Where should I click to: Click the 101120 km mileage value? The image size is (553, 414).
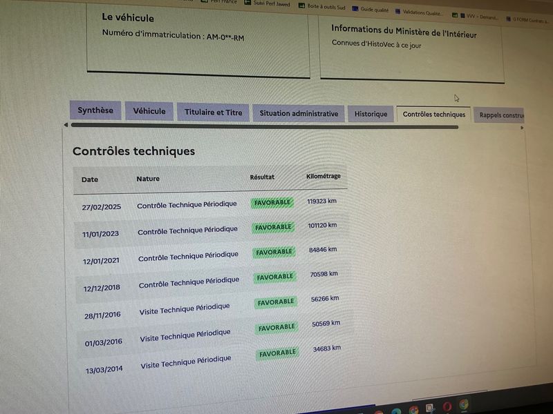(322, 226)
